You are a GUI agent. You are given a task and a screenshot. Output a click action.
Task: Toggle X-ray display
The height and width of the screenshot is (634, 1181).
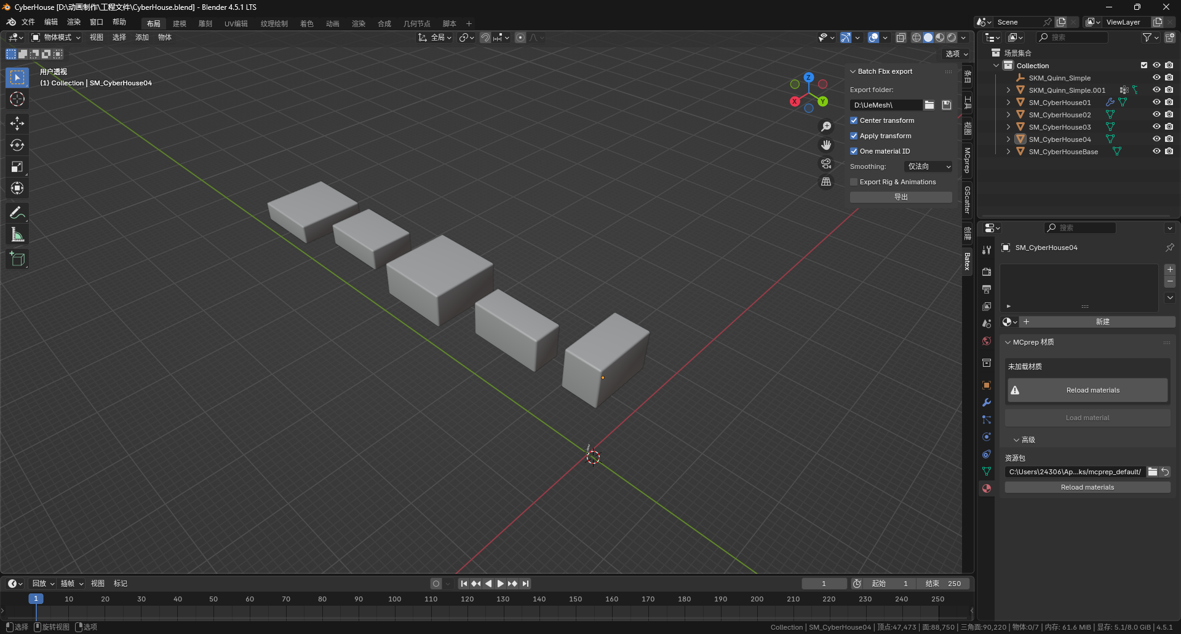[x=901, y=37]
